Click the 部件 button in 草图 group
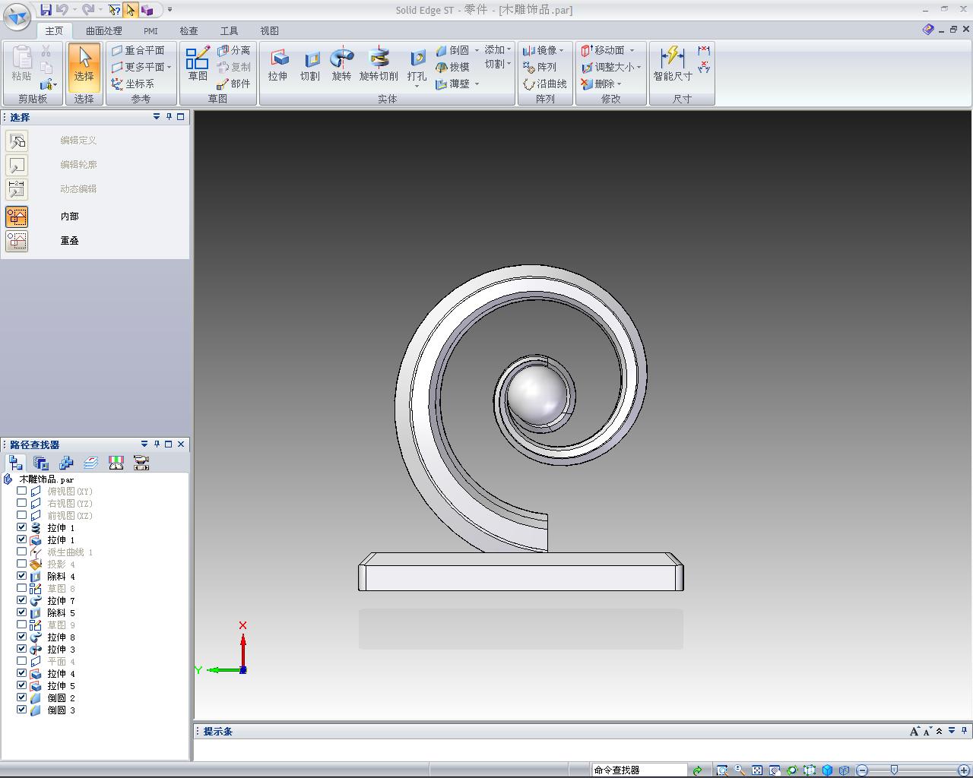The height and width of the screenshot is (778, 973). click(x=233, y=84)
